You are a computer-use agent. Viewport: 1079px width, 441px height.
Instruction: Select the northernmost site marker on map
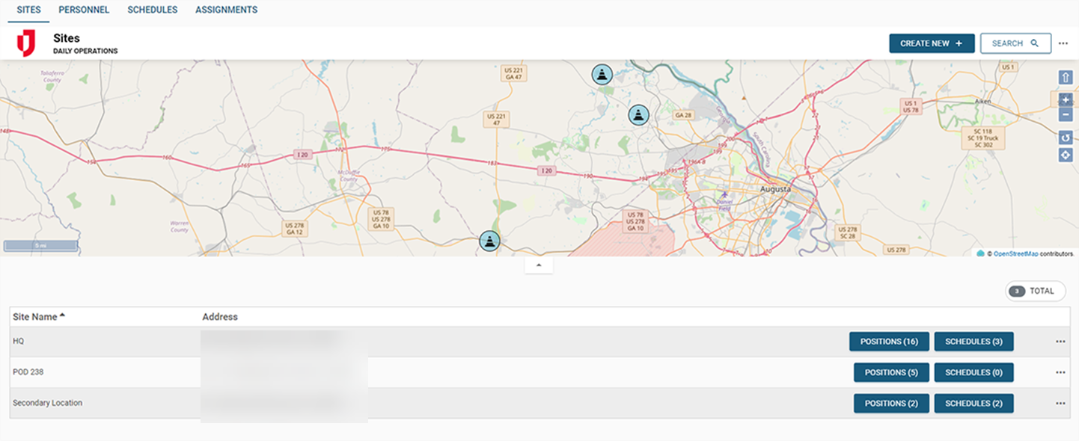(x=602, y=74)
